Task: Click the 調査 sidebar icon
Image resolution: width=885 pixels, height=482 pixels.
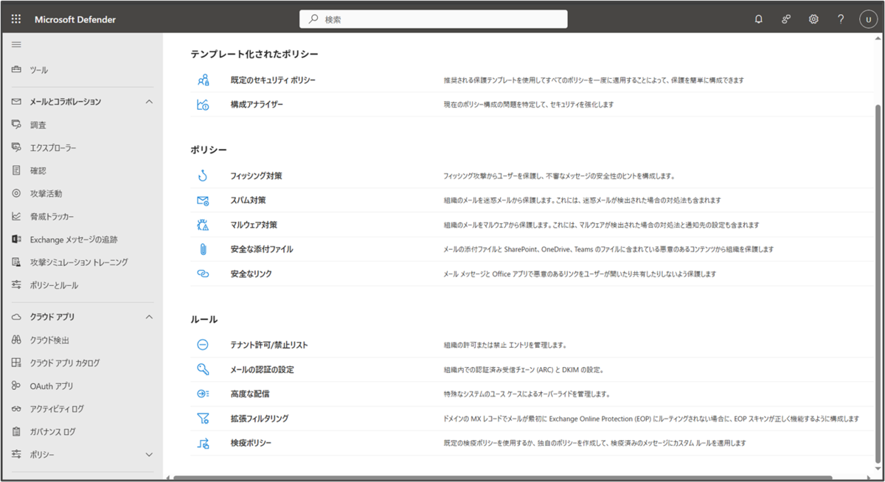Action: [16, 125]
